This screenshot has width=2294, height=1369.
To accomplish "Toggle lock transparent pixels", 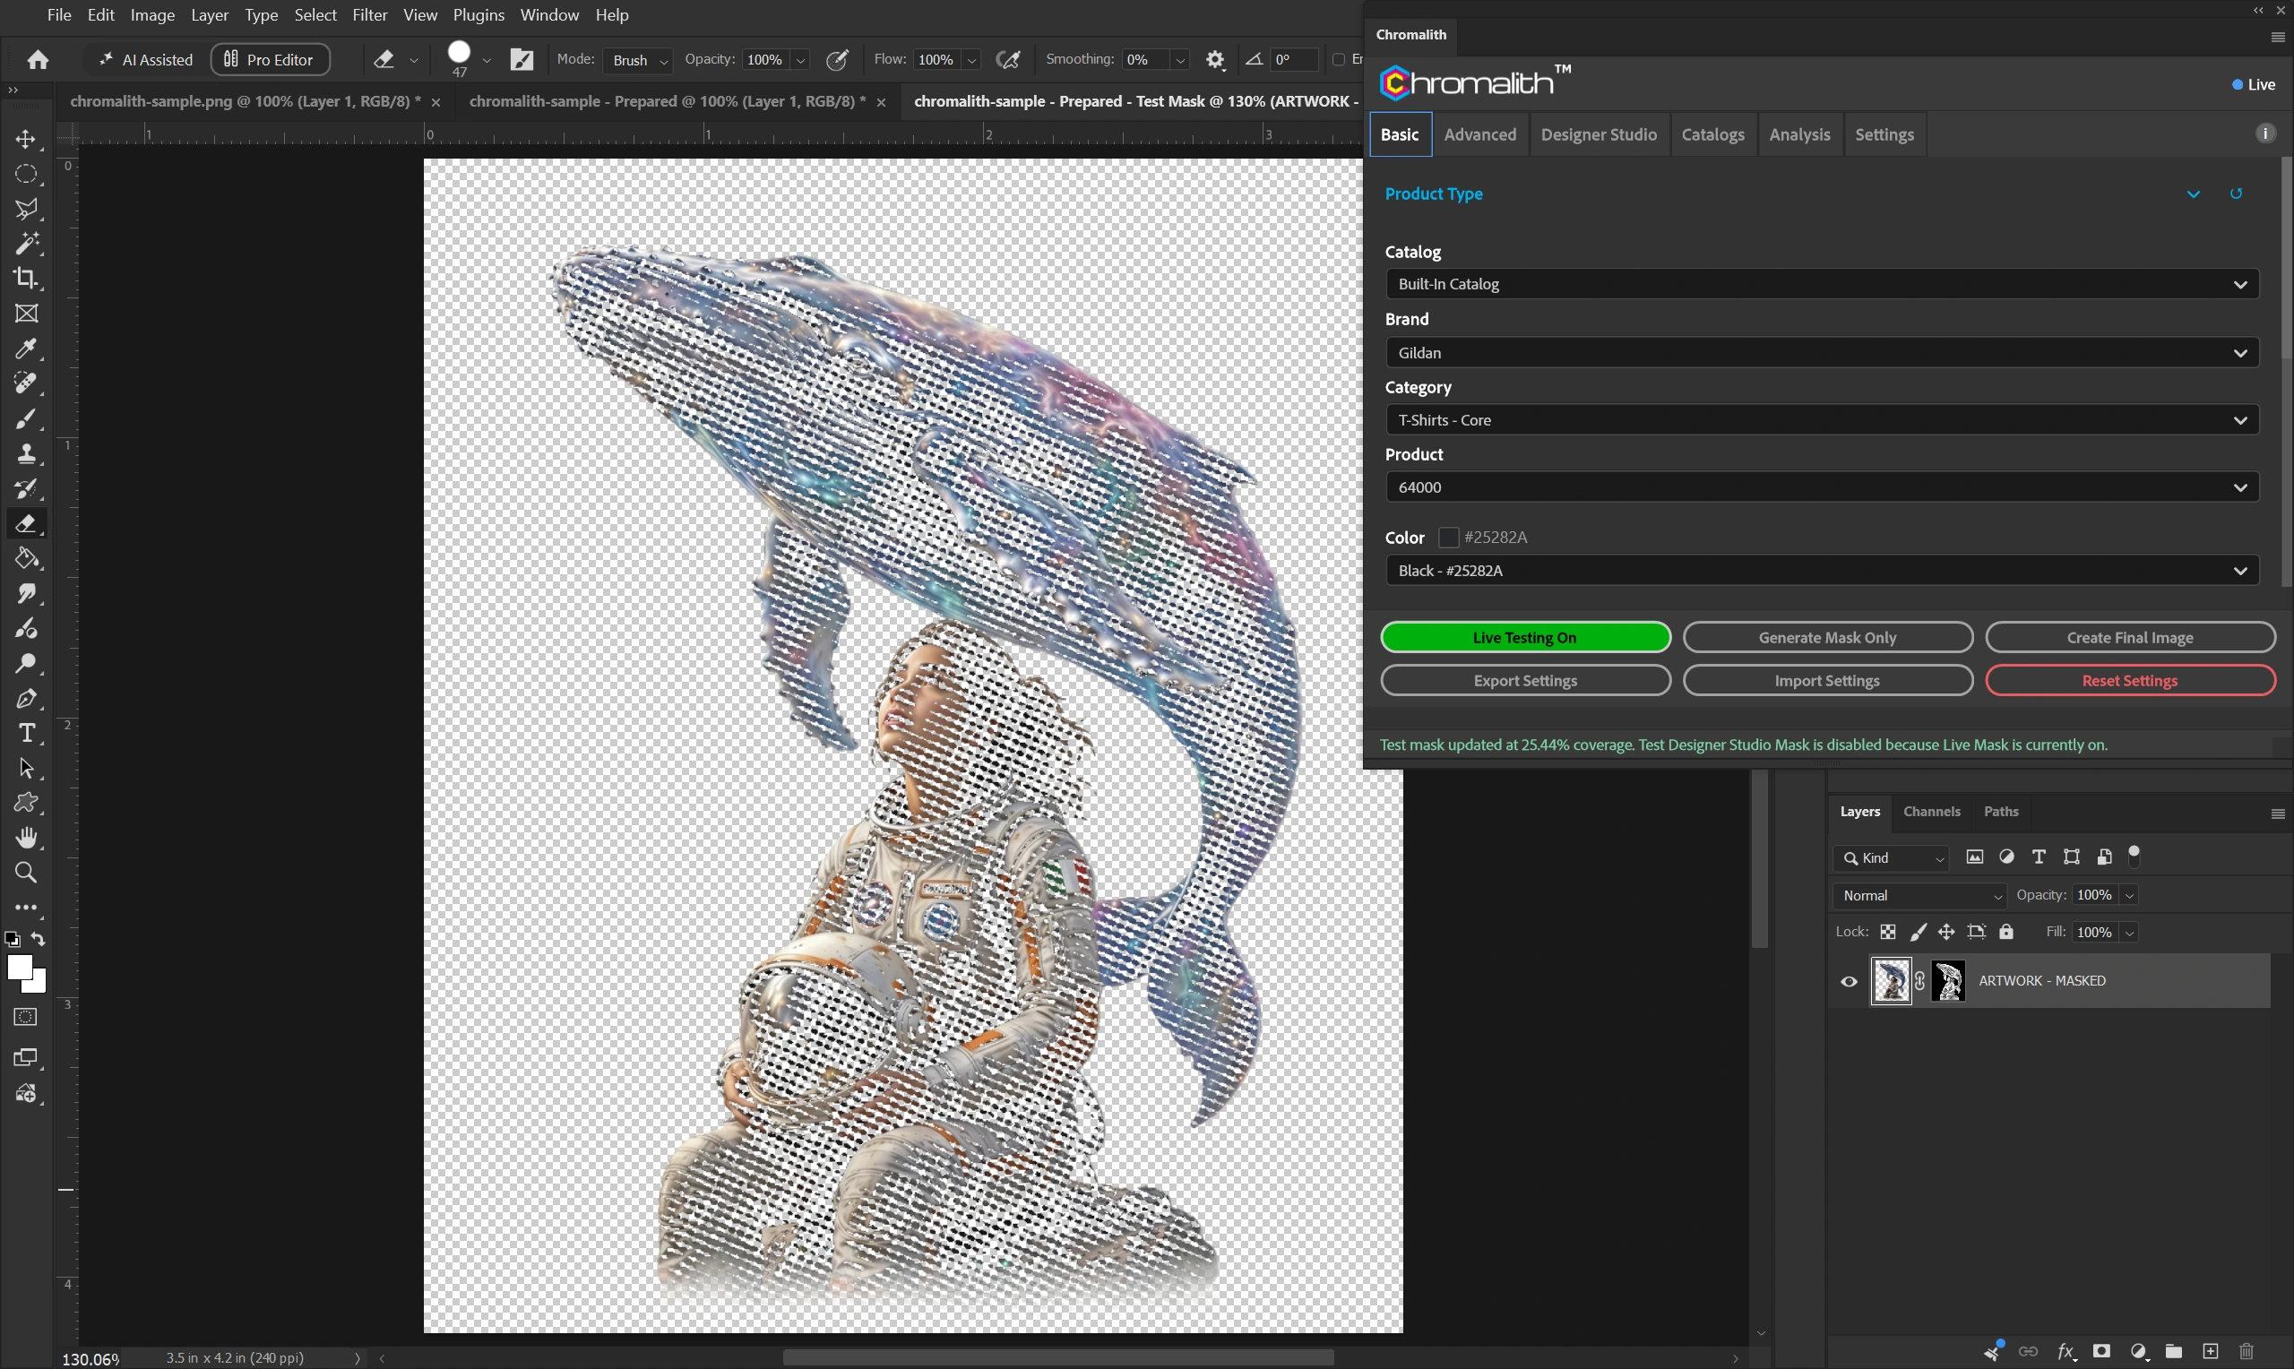I will coord(1888,933).
